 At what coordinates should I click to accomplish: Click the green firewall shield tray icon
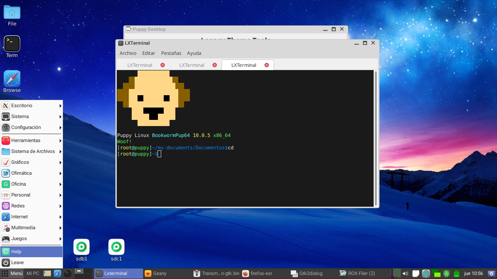pos(446,274)
